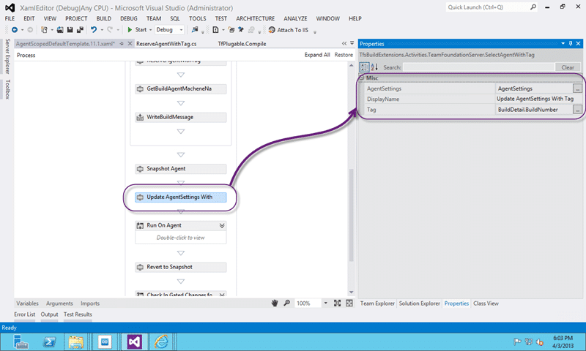The image size is (586, 351).
Task: Click the pin toolbar icon
Action: coord(241,30)
